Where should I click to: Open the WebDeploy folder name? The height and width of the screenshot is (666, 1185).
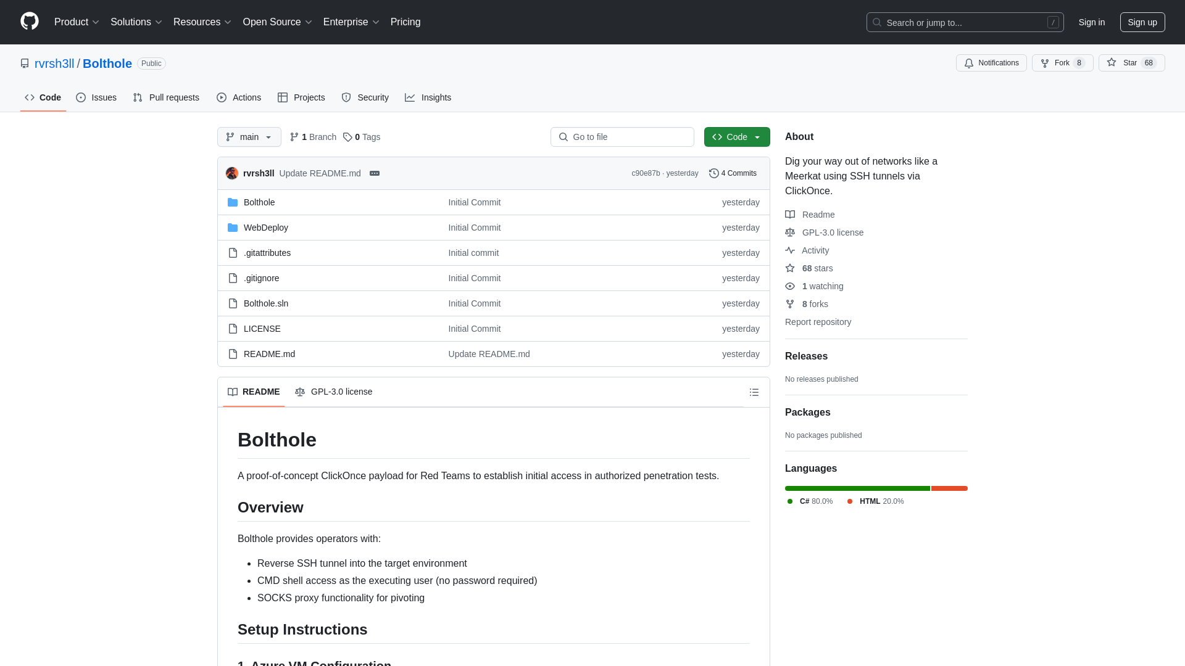[x=266, y=228]
